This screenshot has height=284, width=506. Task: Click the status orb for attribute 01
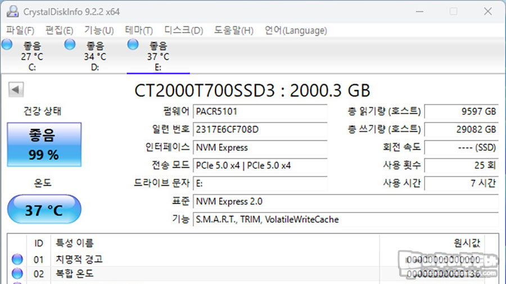coord(17,259)
